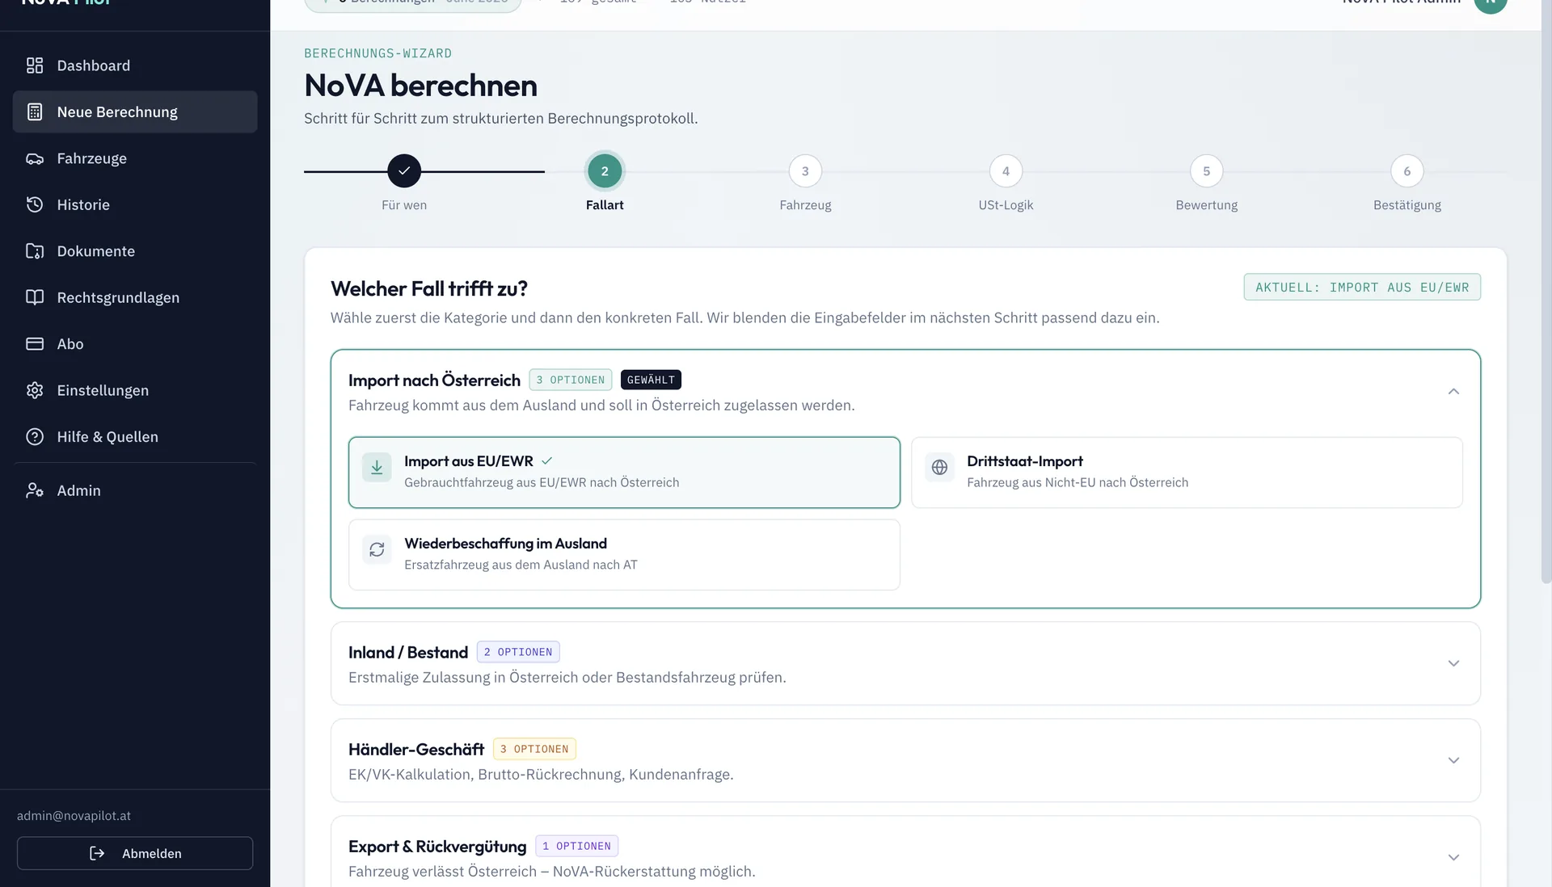Screen dimensions: 1552x887
Task: Click the green user avatar in the top bar
Action: pyautogui.click(x=1490, y=4)
